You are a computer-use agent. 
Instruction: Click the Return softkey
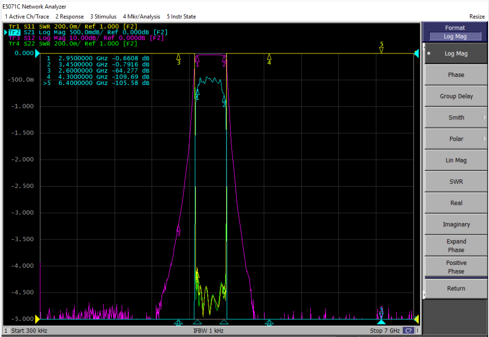pyautogui.click(x=456, y=288)
